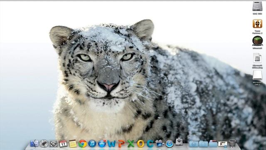The width and height of the screenshot is (266, 150).
Task: Select the Microsoft Office volume desktop icon
Action: [257, 75]
